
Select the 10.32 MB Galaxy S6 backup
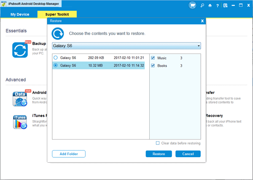tap(56, 65)
